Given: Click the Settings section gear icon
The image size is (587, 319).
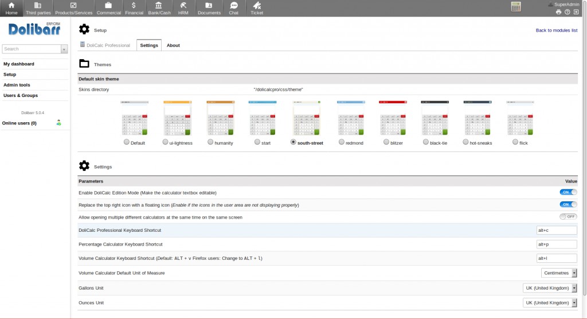Looking at the screenshot, I should pos(84,166).
